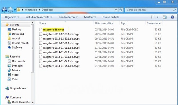Sort by the Tipo column header
Viewport: 178px width, 105px height.
123,23
